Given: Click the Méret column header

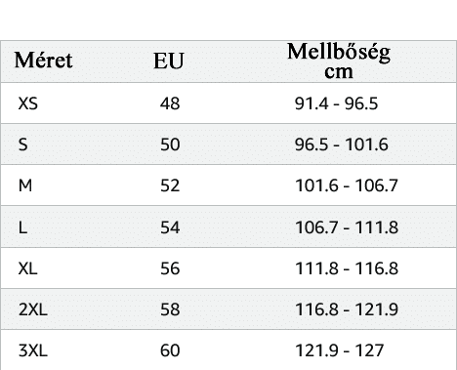Looking at the screenshot, I should (x=44, y=61).
